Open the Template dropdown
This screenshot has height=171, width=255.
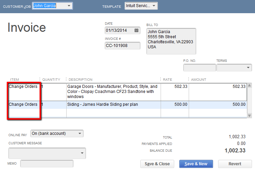(x=141, y=6)
